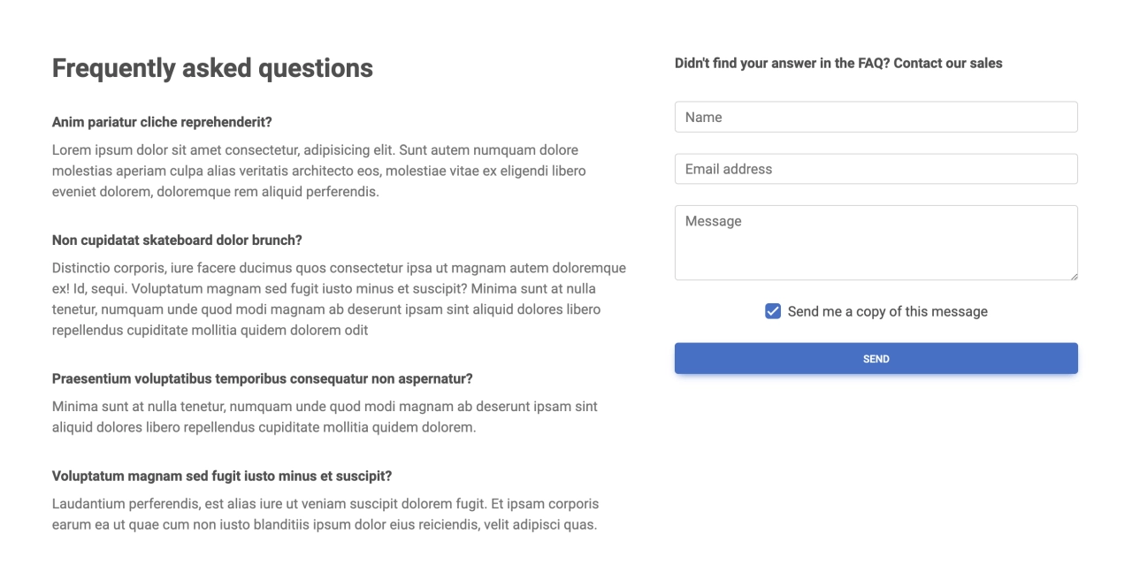Click the 'Laudantium perferendis' answer text

[325, 514]
